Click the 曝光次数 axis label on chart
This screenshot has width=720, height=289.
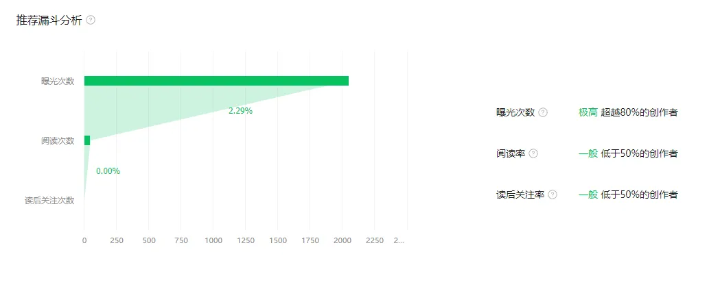(x=58, y=81)
